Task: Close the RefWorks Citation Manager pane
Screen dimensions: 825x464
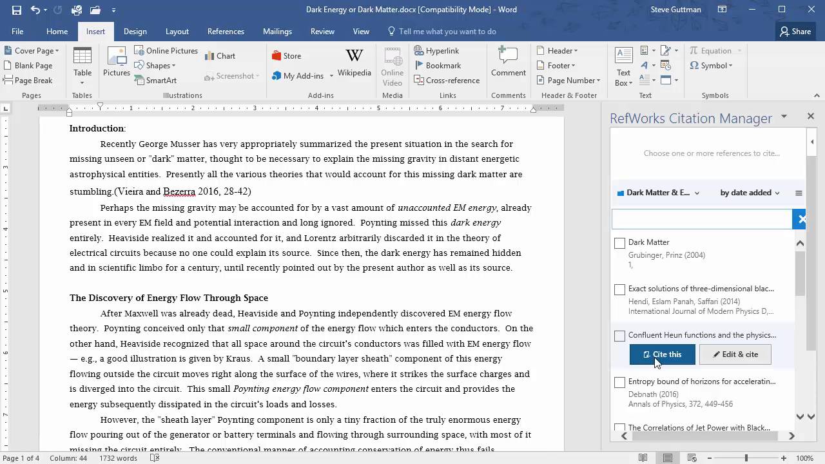Action: pos(811,117)
